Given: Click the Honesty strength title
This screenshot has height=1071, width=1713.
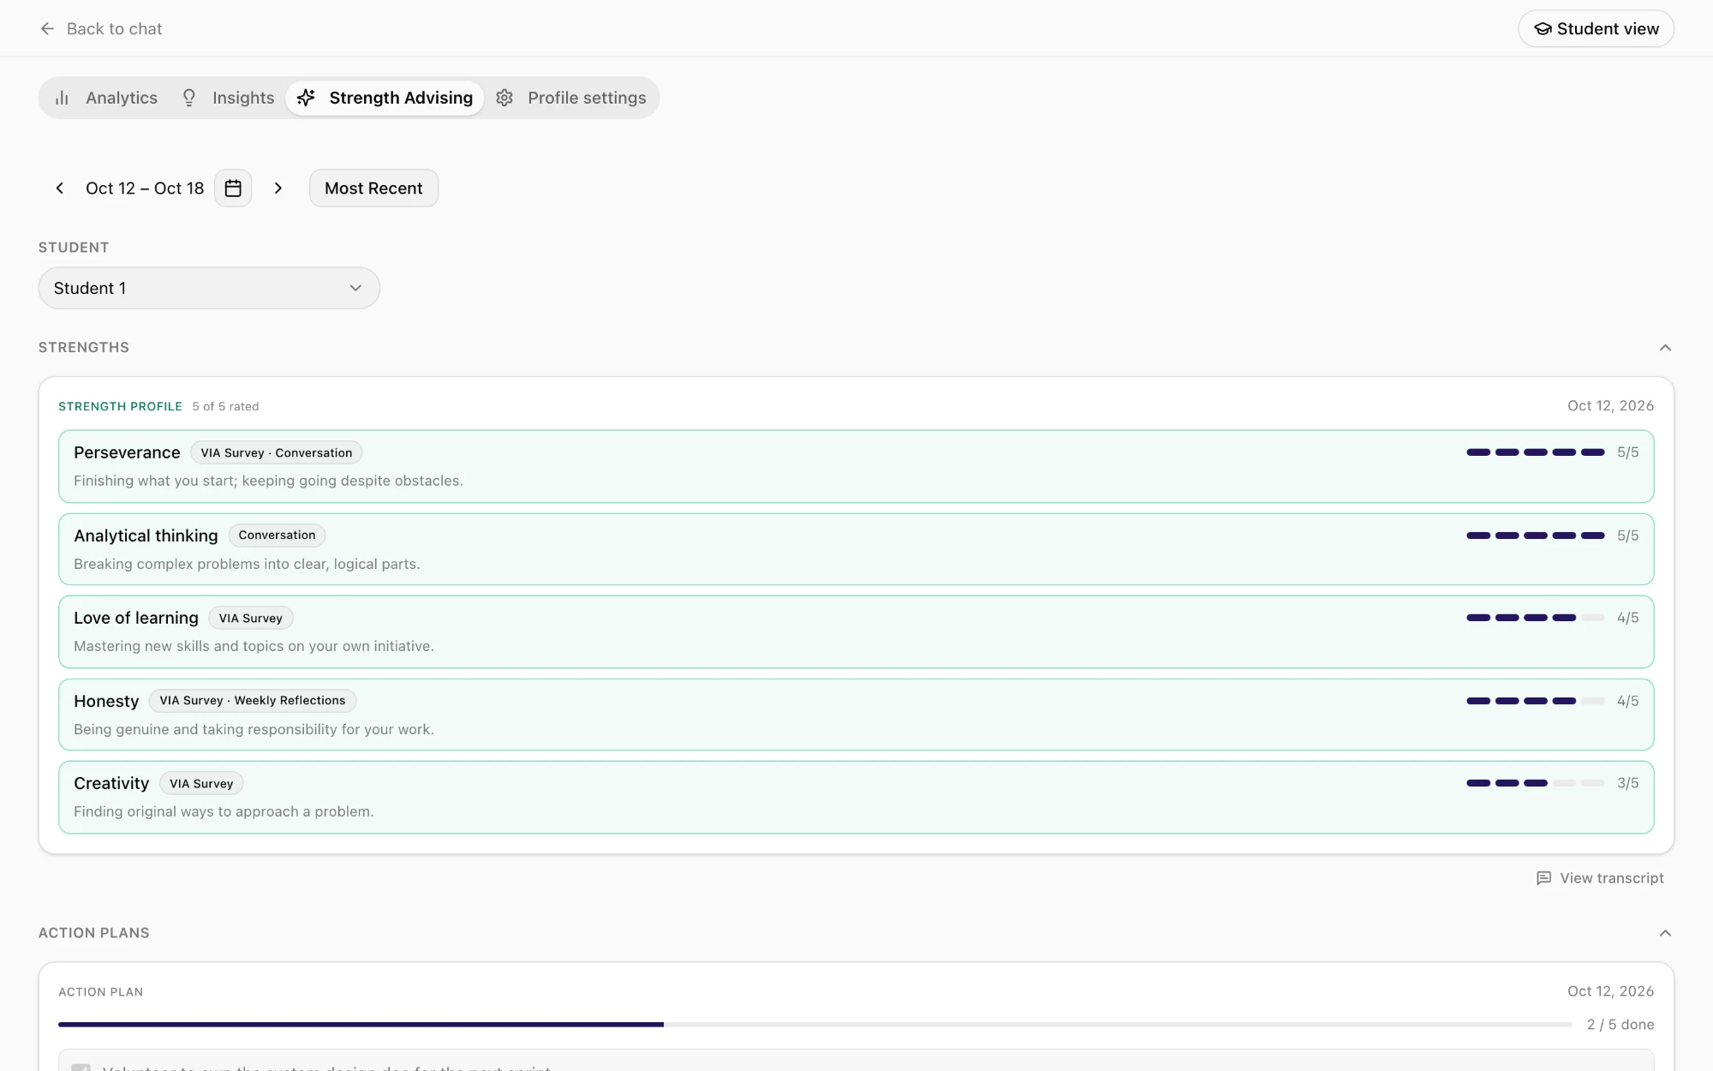Looking at the screenshot, I should tap(106, 701).
